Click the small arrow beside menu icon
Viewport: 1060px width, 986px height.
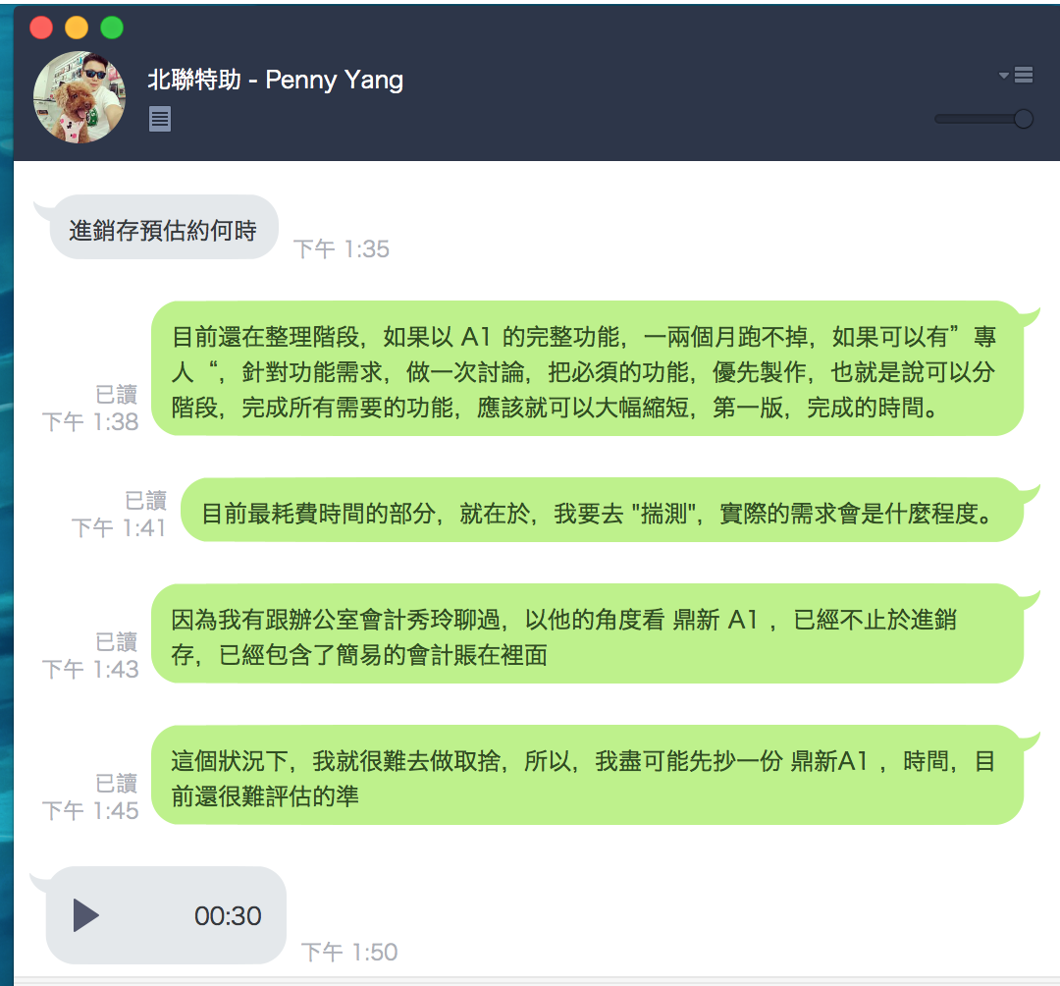tap(1004, 75)
